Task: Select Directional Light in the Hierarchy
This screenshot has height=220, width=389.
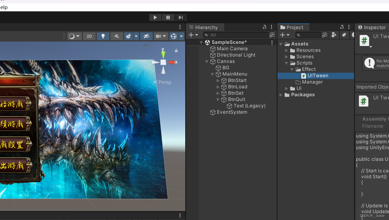Action: click(236, 55)
